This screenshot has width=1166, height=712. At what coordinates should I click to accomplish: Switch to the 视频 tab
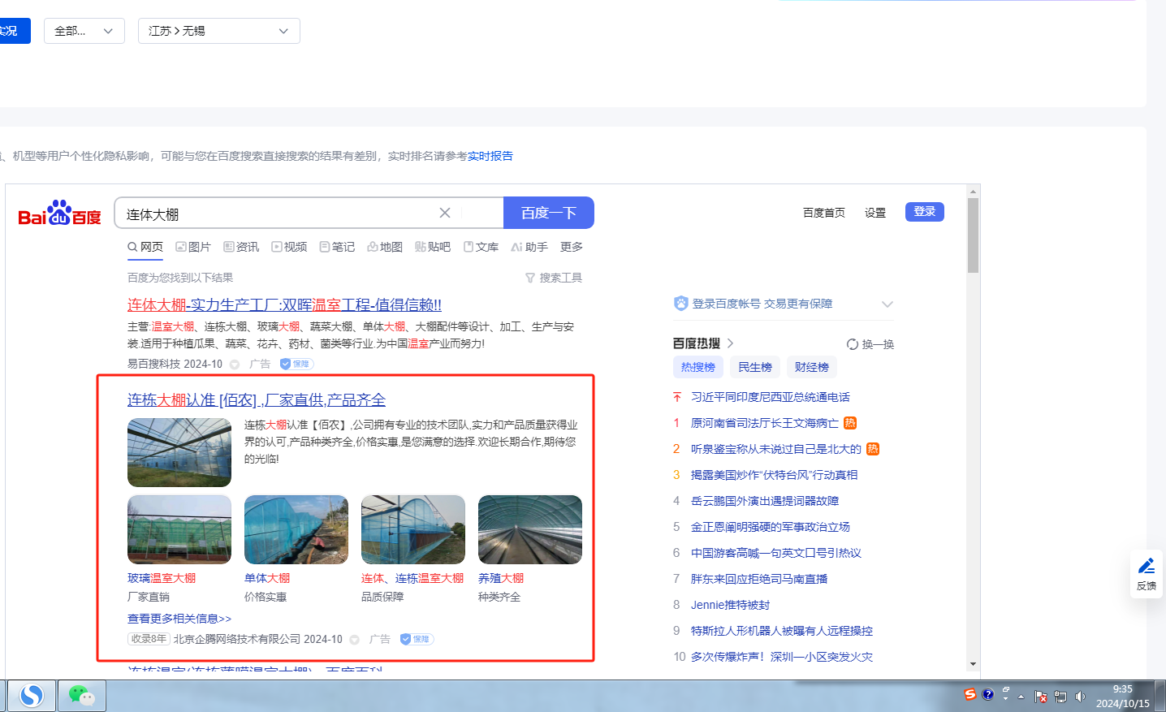tap(289, 247)
